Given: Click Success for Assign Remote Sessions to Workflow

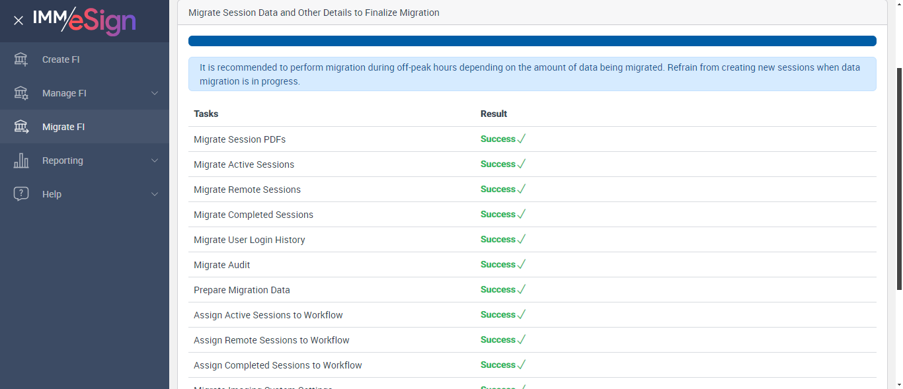Looking at the screenshot, I should (x=498, y=339).
